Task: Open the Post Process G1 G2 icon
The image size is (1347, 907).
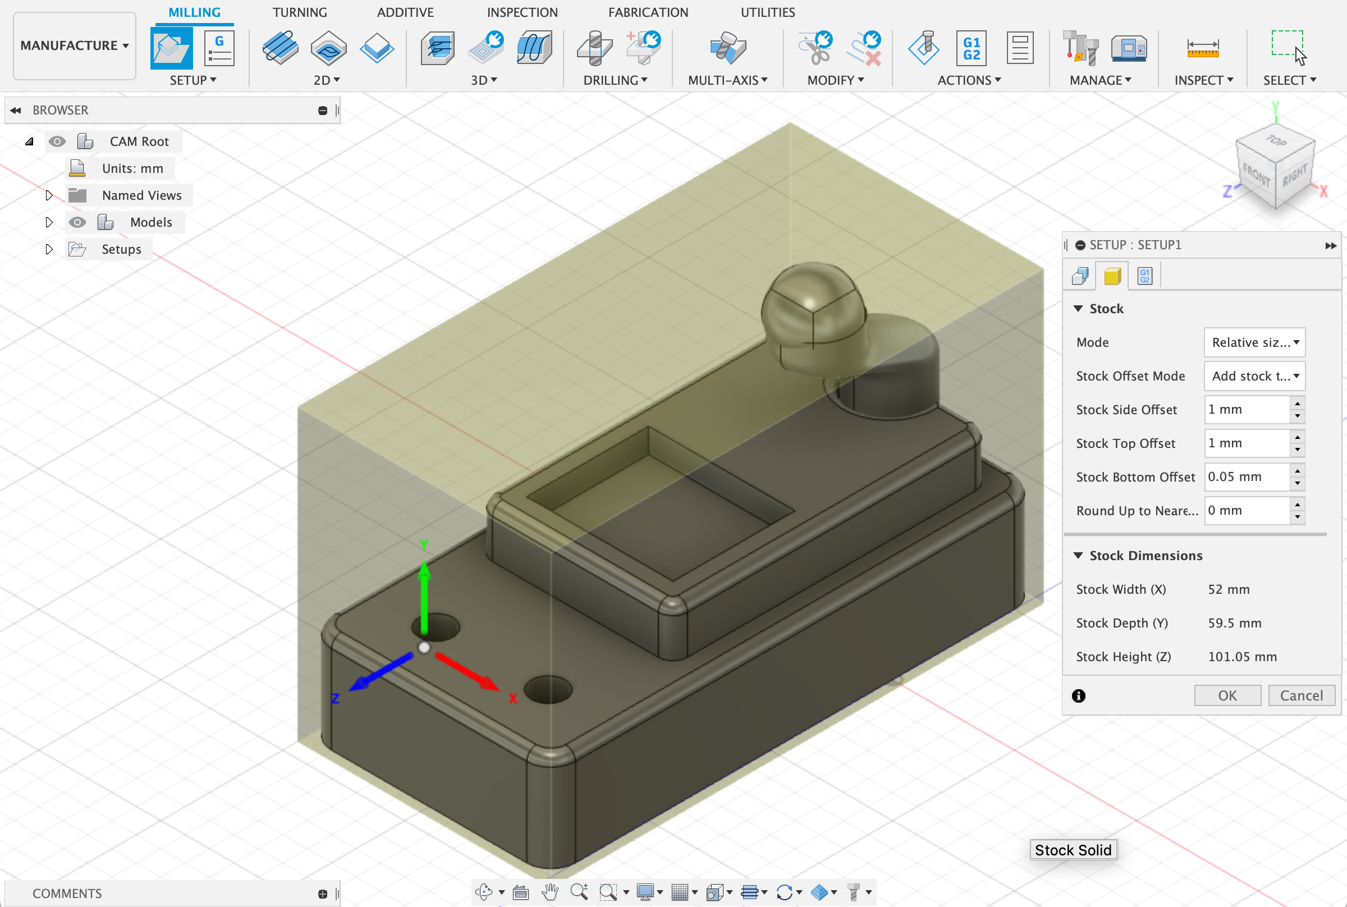Action: tap(971, 48)
